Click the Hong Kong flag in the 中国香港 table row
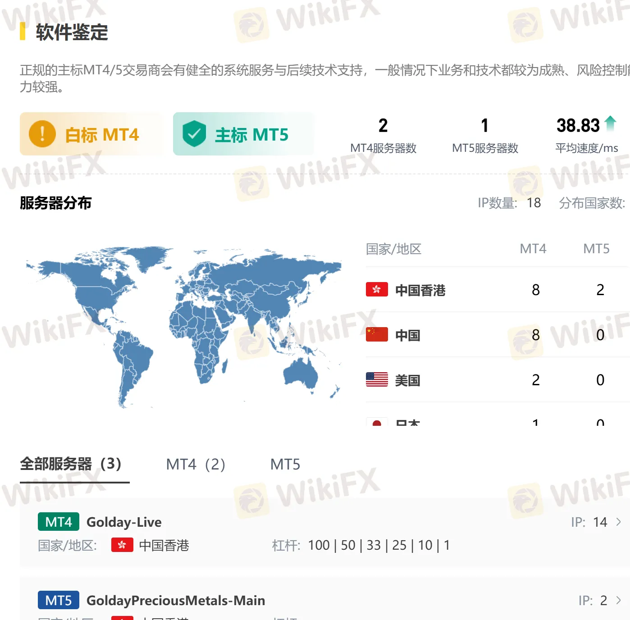The image size is (630, 620). coord(377,289)
